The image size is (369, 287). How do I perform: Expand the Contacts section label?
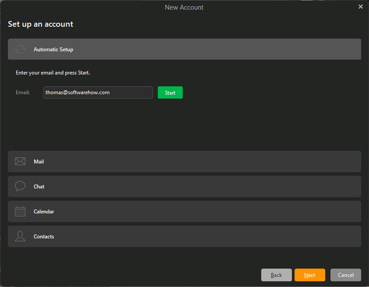44,237
